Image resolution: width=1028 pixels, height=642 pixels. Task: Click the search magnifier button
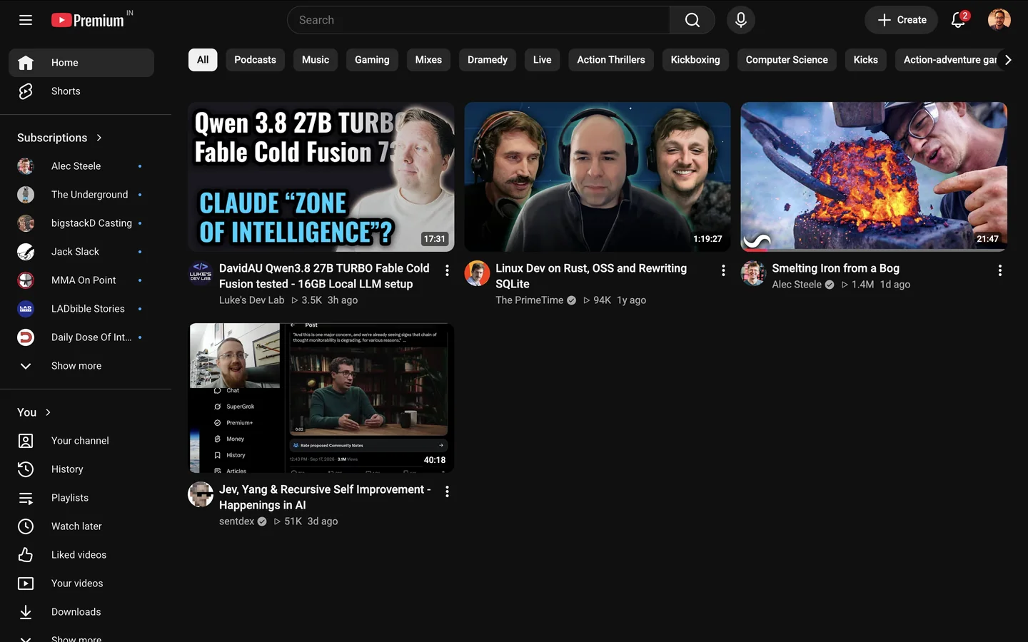coord(692,20)
